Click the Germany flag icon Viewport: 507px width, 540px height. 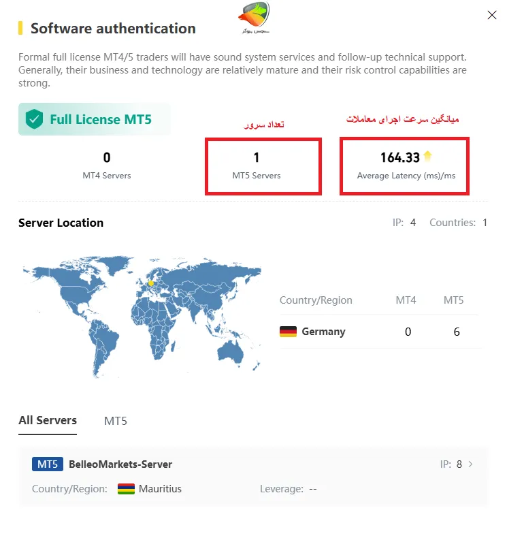pos(288,332)
